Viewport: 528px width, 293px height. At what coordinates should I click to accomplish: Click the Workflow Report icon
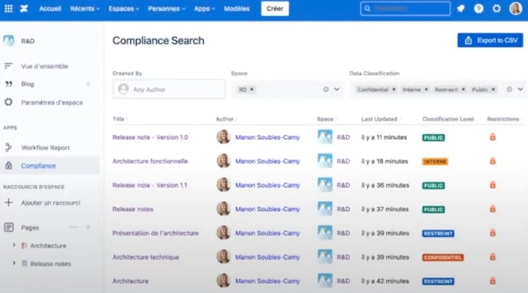pyautogui.click(x=9, y=148)
